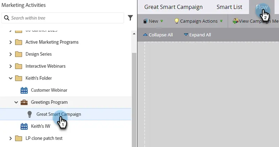Open the New dropdown arrow

[161, 21]
